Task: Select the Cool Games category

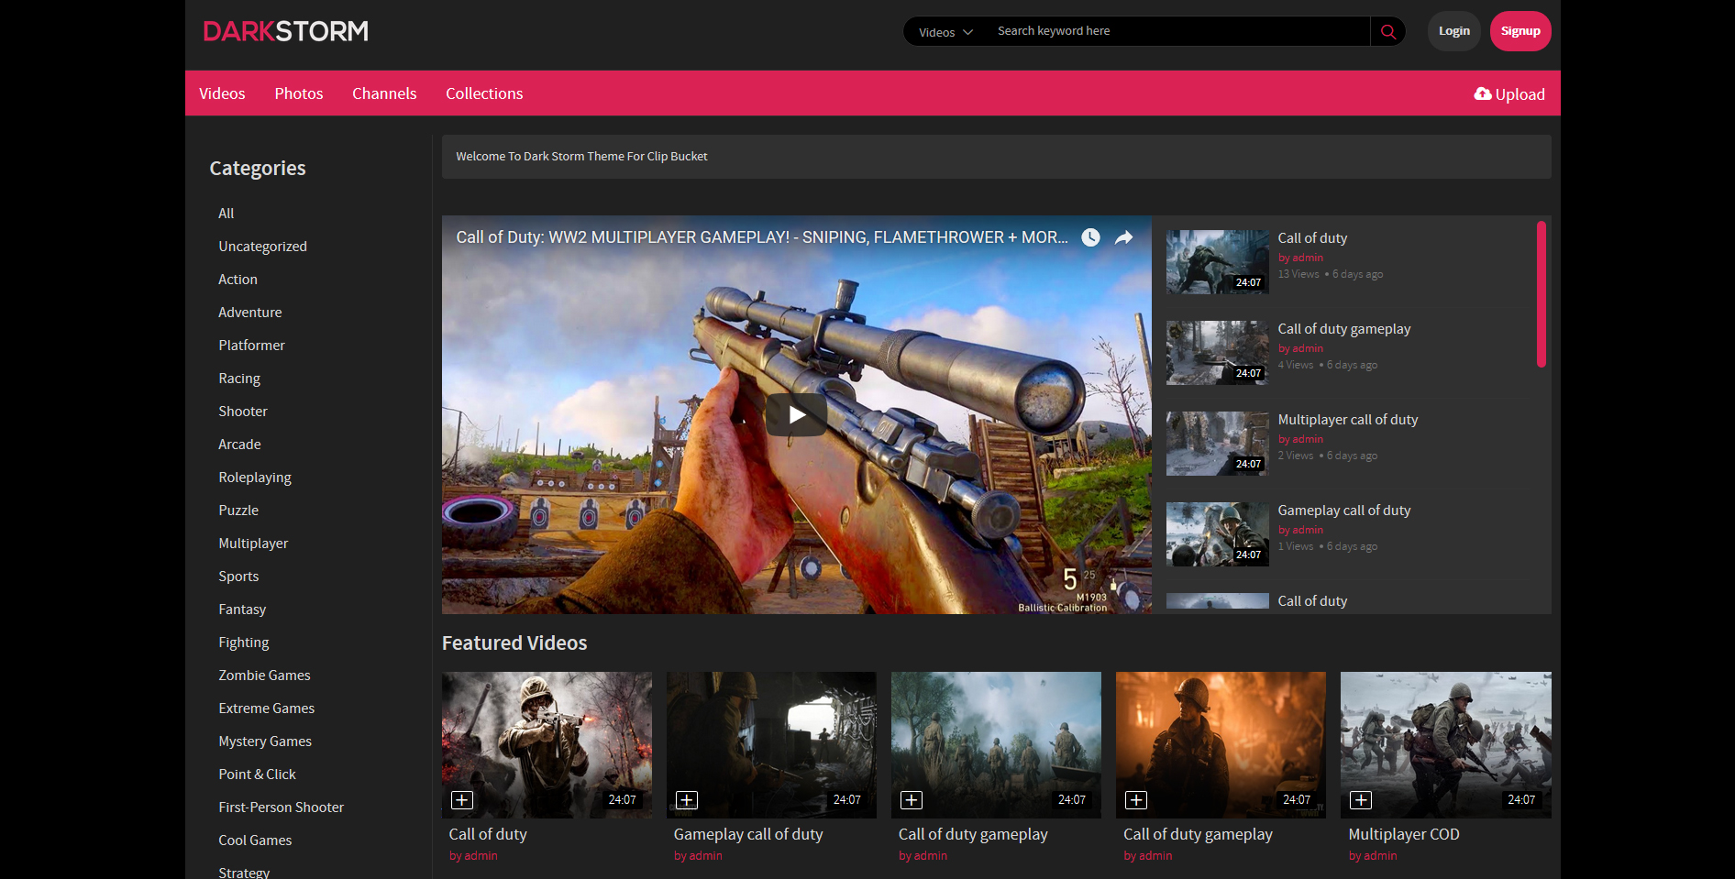Action: 255,841
